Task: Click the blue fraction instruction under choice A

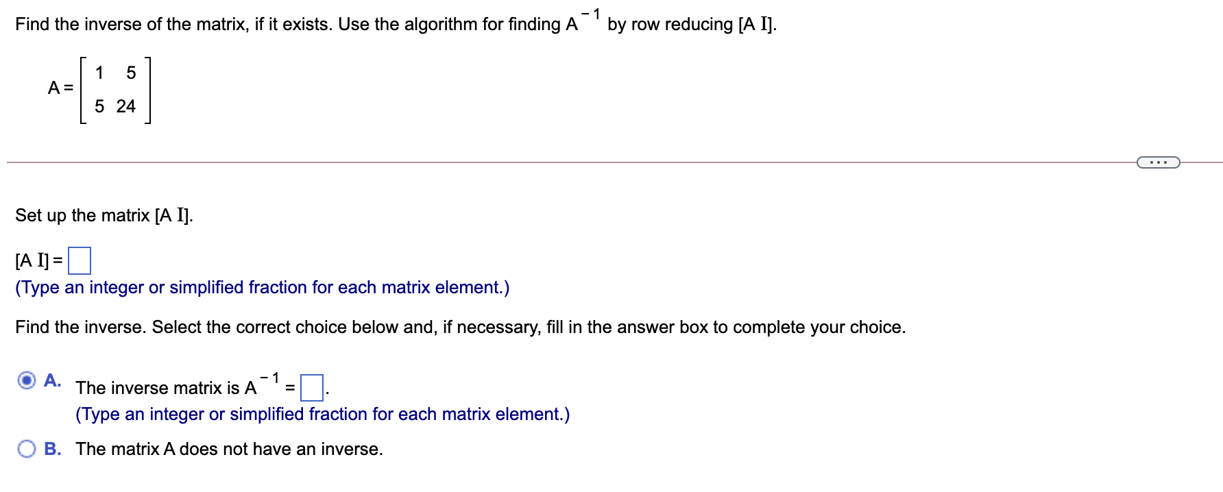Action: (x=323, y=414)
